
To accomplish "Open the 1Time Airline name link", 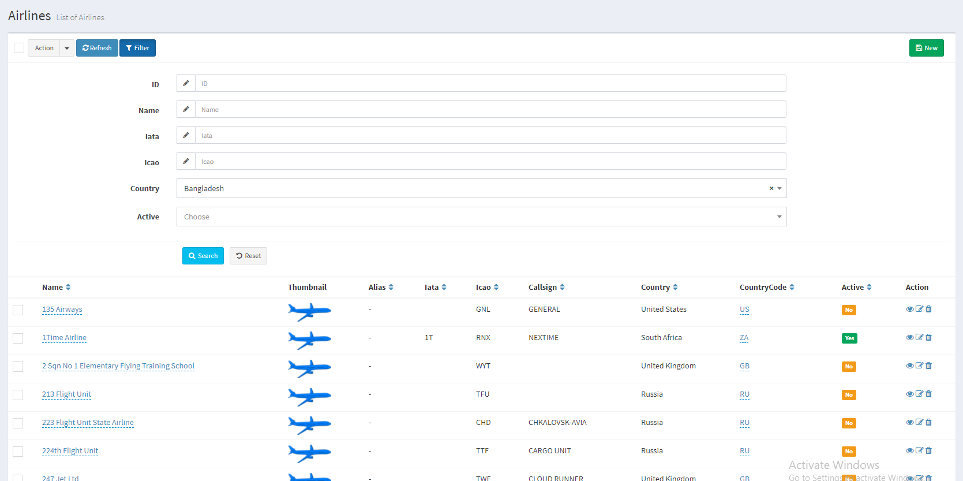I will point(64,338).
